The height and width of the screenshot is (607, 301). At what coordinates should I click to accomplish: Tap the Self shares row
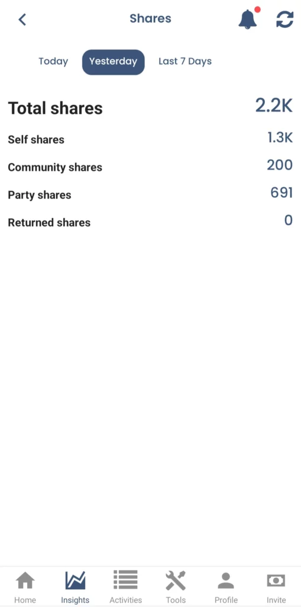[150, 139]
